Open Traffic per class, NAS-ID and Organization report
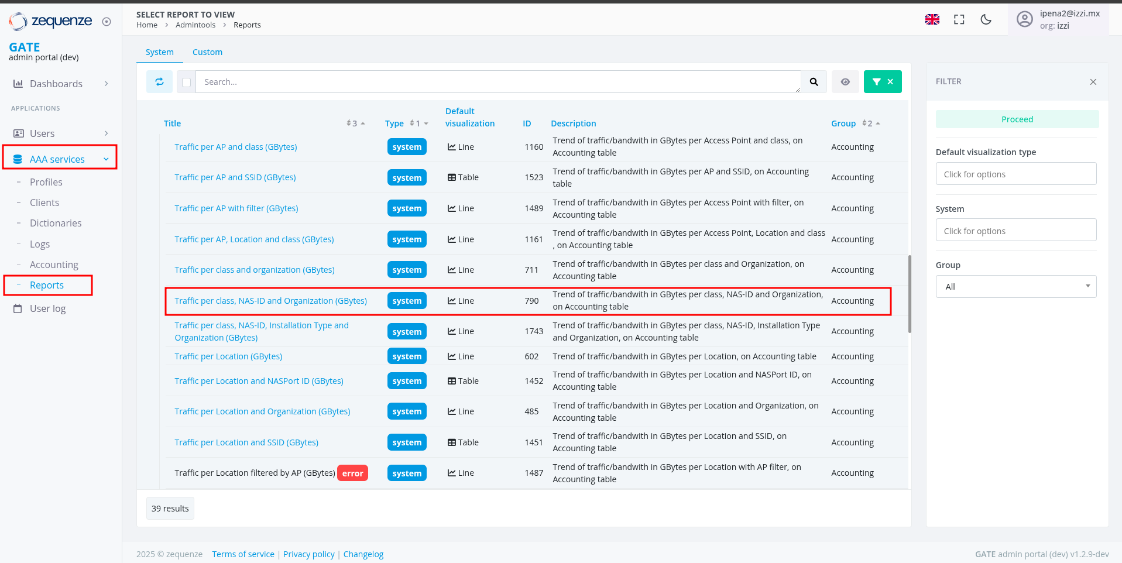Viewport: 1122px width, 563px height. pos(271,301)
